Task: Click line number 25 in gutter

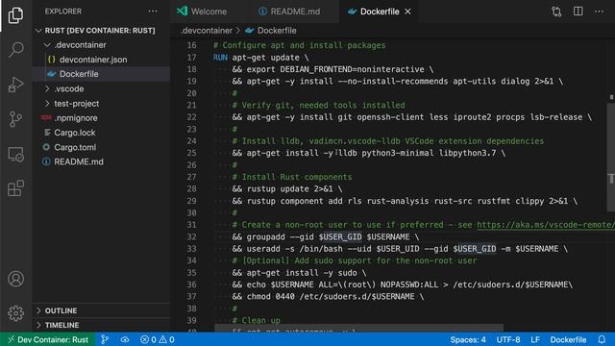Action: pyautogui.click(x=191, y=153)
